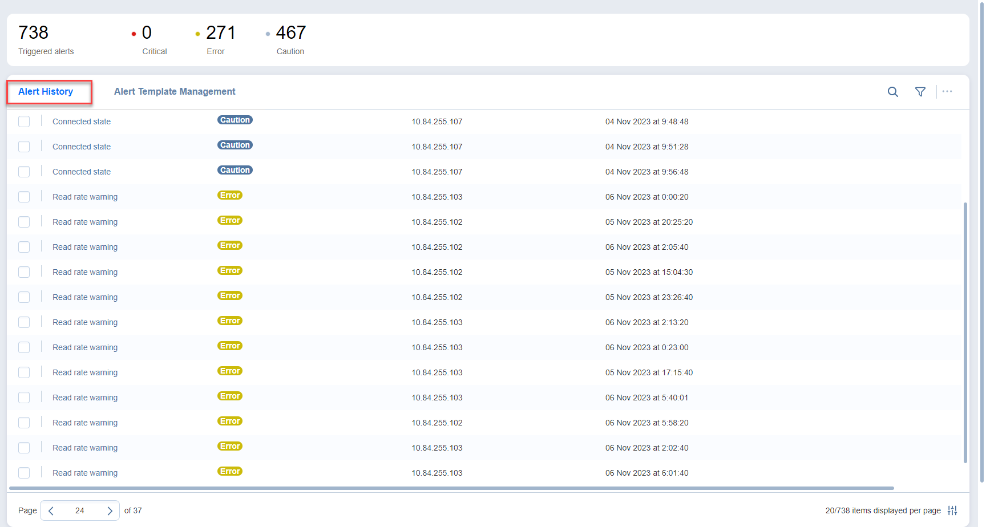Open Connected state alert at 9:56:48
Image resolution: width=986 pixels, height=527 pixels.
pos(82,172)
